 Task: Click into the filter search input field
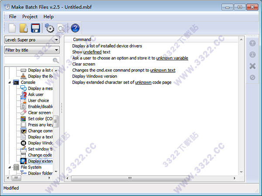coord(28,60)
